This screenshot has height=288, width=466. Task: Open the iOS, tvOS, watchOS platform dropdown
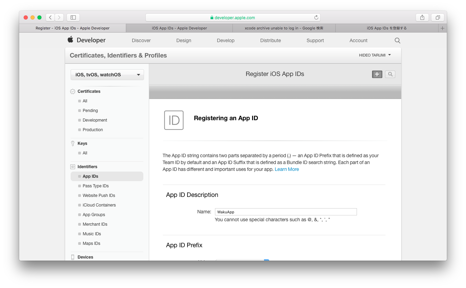[107, 75]
